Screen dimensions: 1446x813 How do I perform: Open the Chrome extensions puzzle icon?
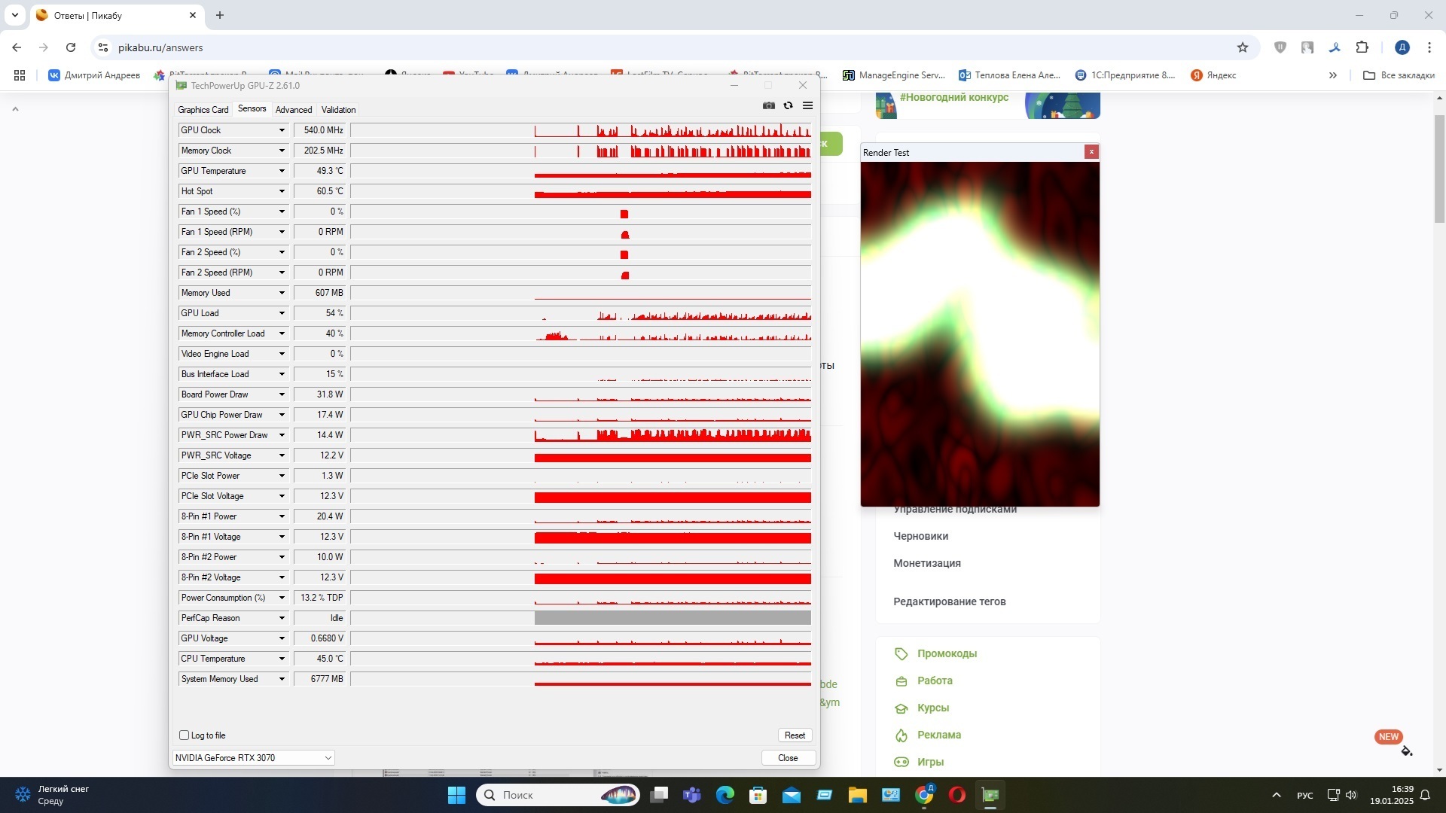1362,47
